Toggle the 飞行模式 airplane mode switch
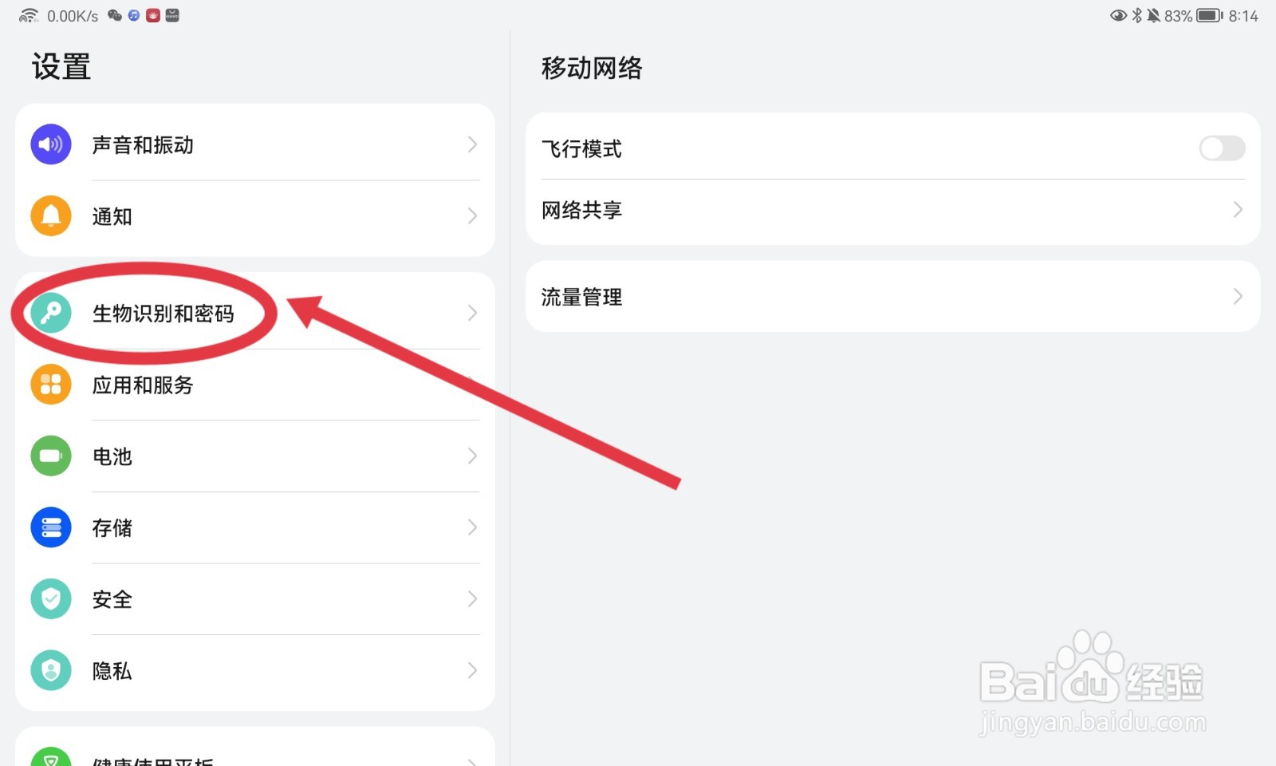 click(x=1222, y=148)
